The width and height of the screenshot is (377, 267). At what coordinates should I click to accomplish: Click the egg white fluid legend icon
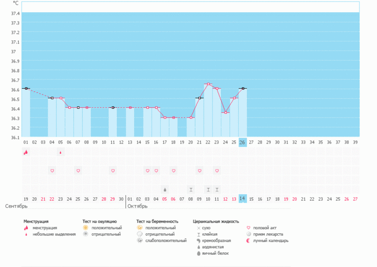point(198,253)
